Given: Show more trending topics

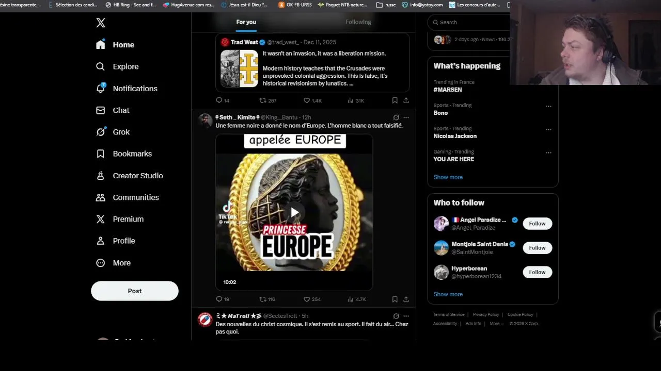Looking at the screenshot, I should tap(448, 177).
